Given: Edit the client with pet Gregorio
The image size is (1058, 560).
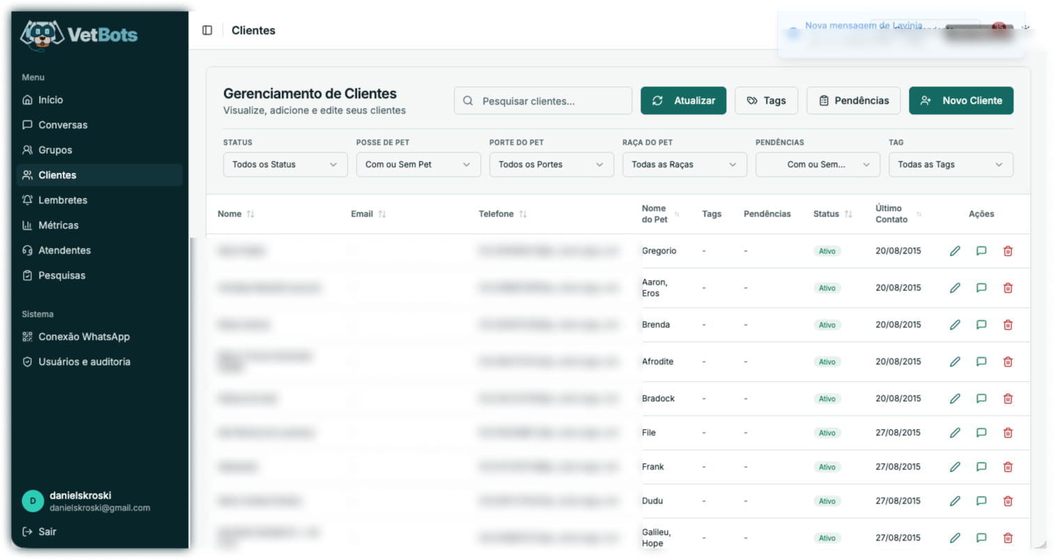Looking at the screenshot, I should pos(955,251).
